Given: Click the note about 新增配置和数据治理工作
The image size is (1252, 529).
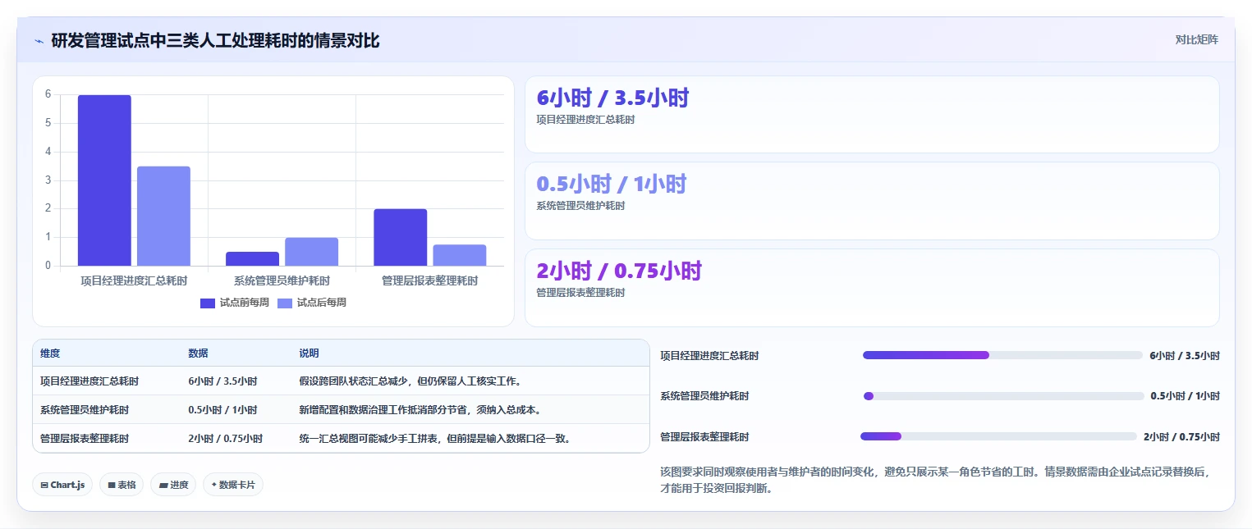Looking at the screenshot, I should [x=420, y=410].
